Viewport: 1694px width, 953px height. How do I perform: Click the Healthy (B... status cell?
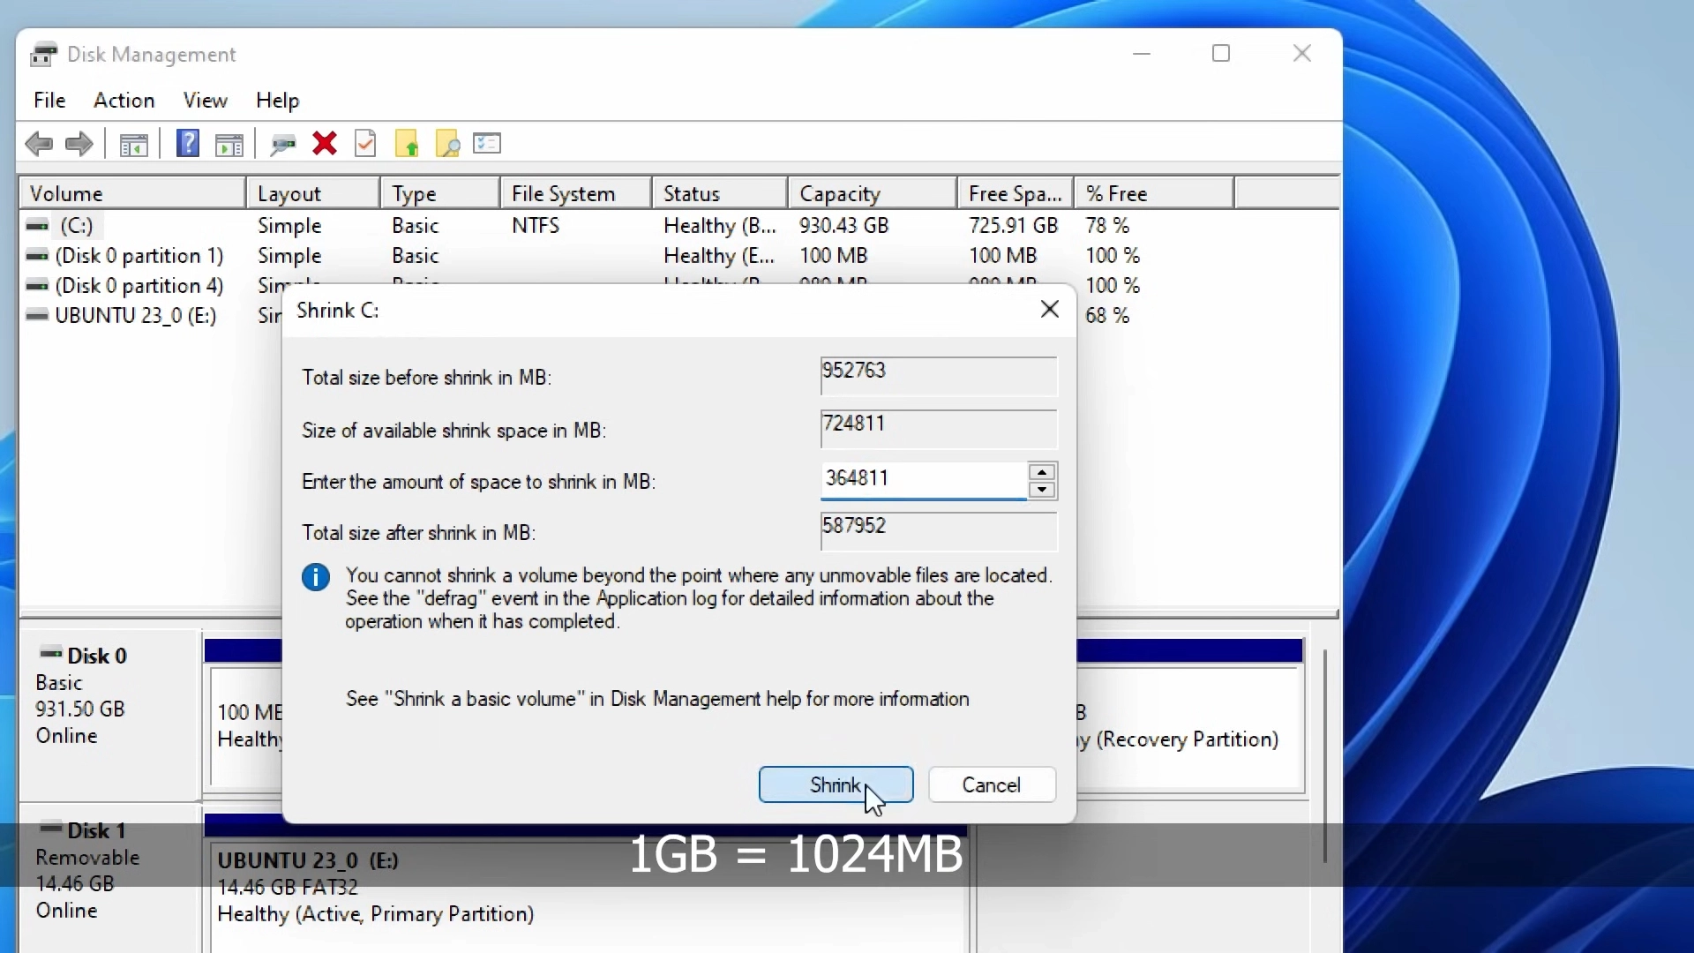click(720, 226)
